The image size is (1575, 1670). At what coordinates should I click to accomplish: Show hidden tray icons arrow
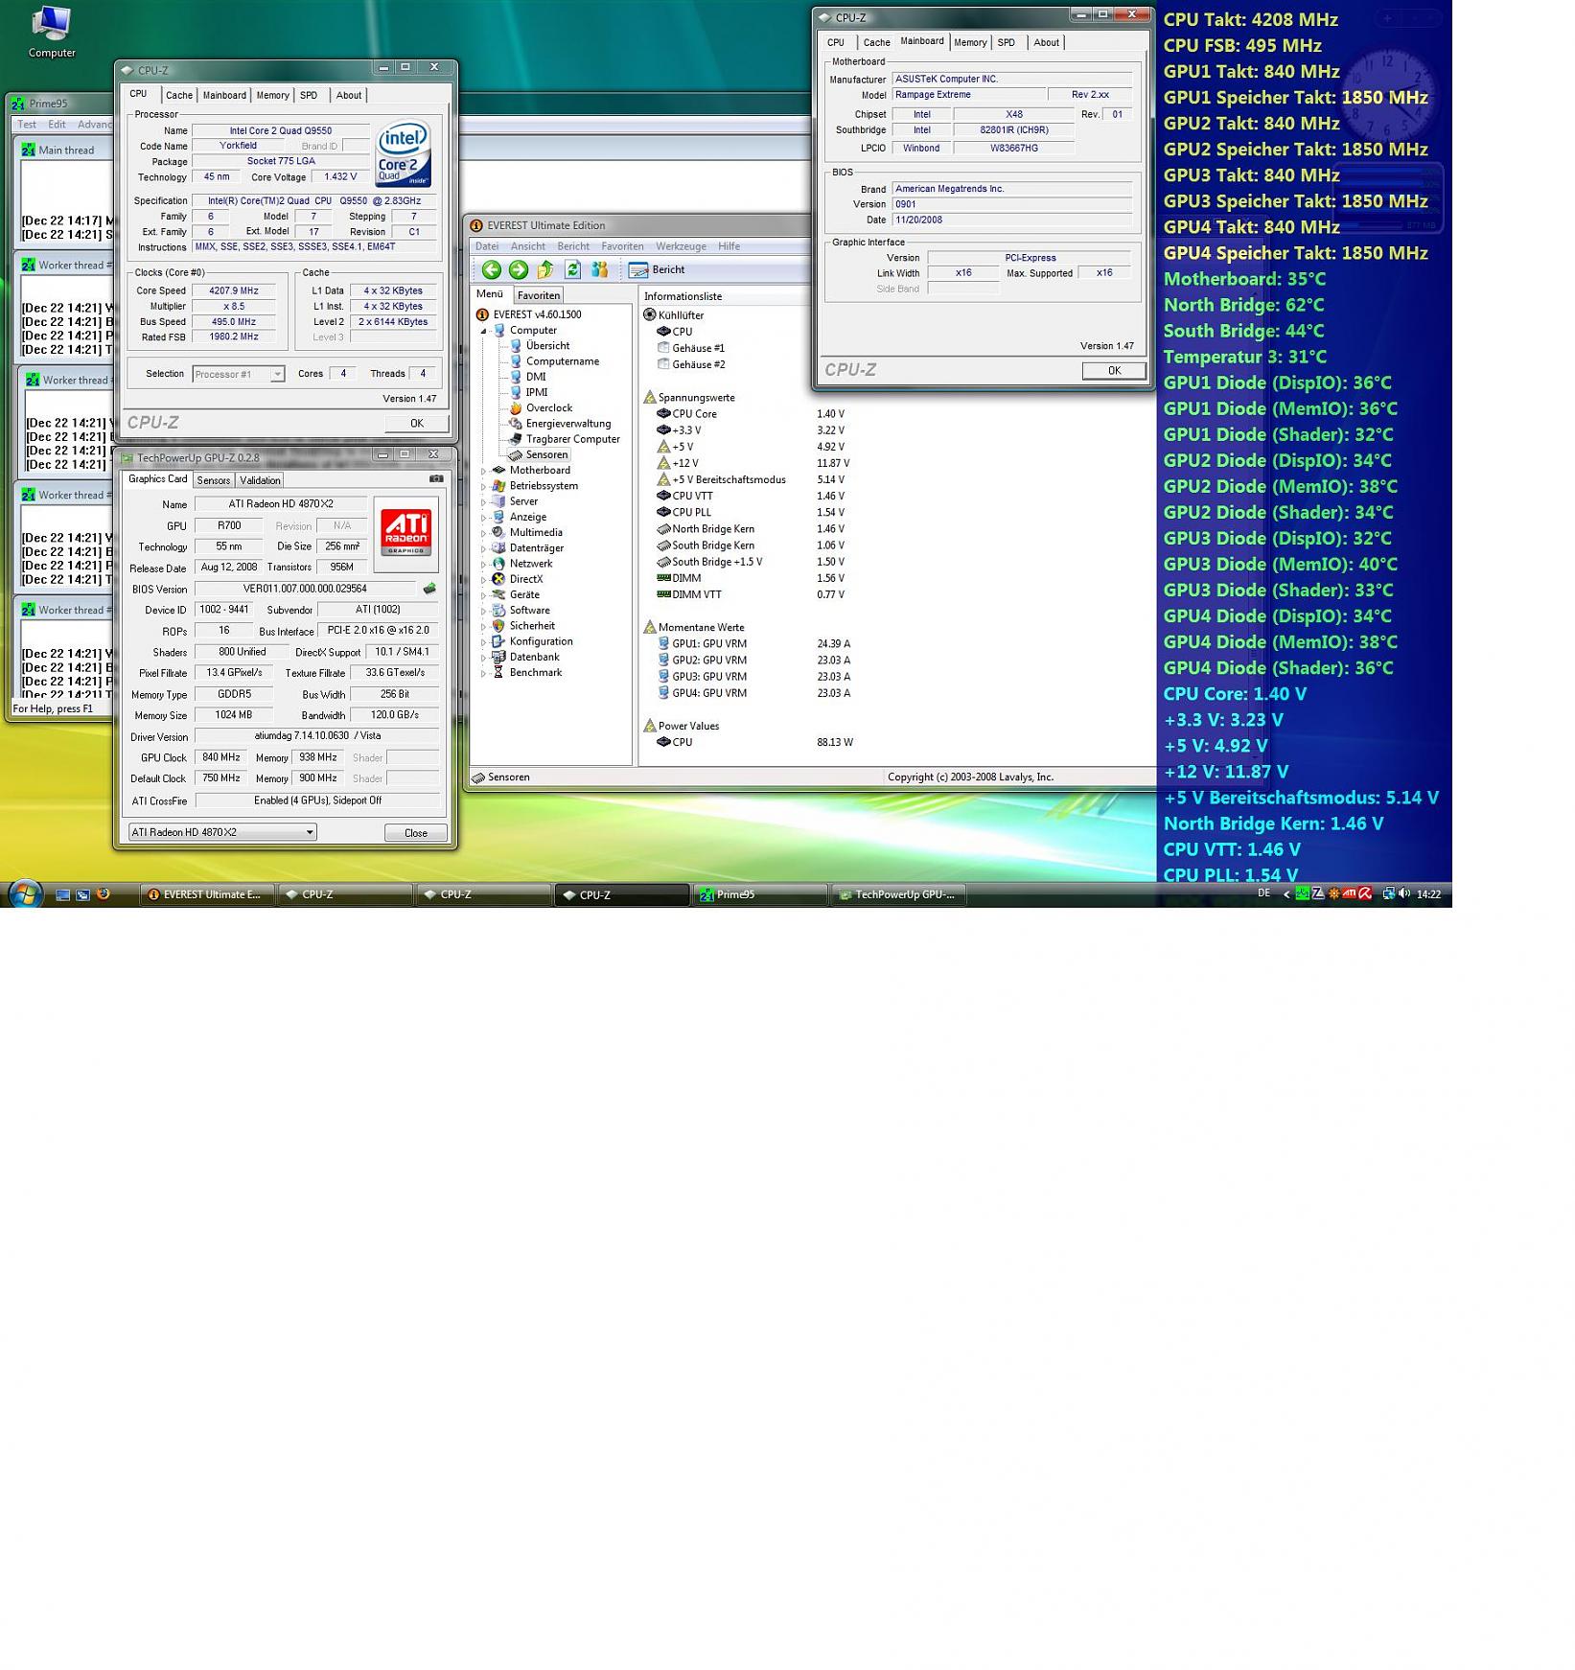tap(1285, 894)
